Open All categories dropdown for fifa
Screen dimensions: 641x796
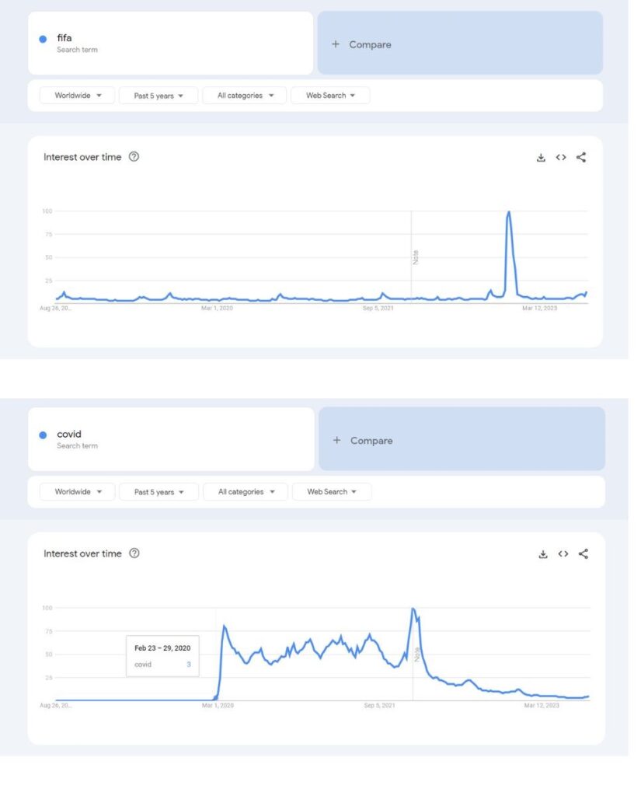coord(245,96)
